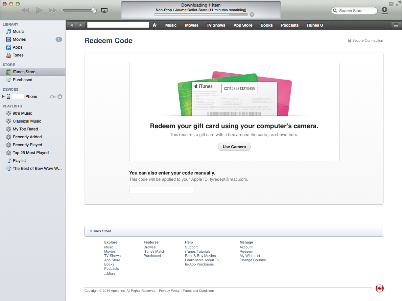
Task: Open the TV Shows store tab
Action: tap(216, 25)
